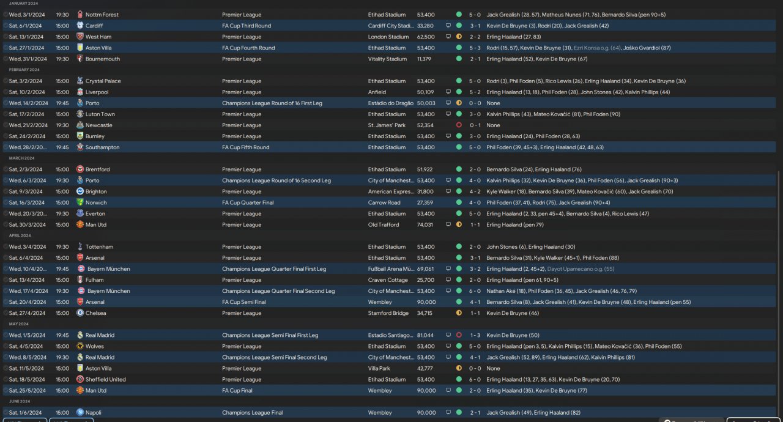
Task: Click the West Ham club crest
Action: pyautogui.click(x=80, y=36)
